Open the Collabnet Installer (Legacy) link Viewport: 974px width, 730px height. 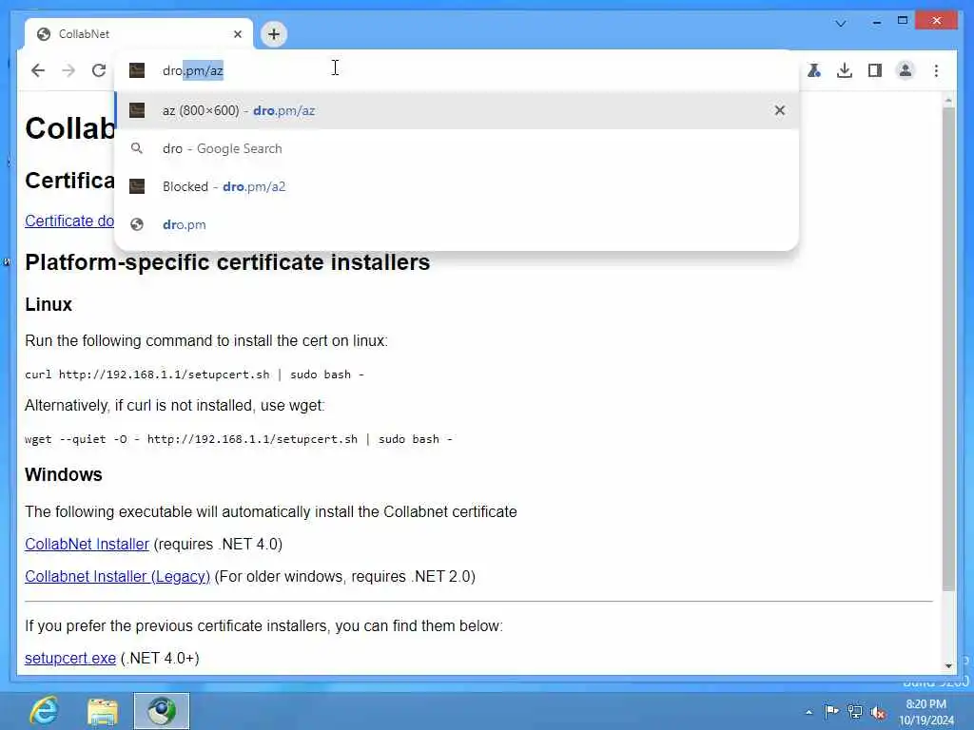(117, 576)
